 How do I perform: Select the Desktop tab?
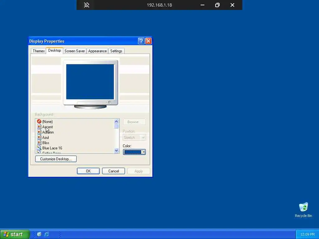coord(55,50)
